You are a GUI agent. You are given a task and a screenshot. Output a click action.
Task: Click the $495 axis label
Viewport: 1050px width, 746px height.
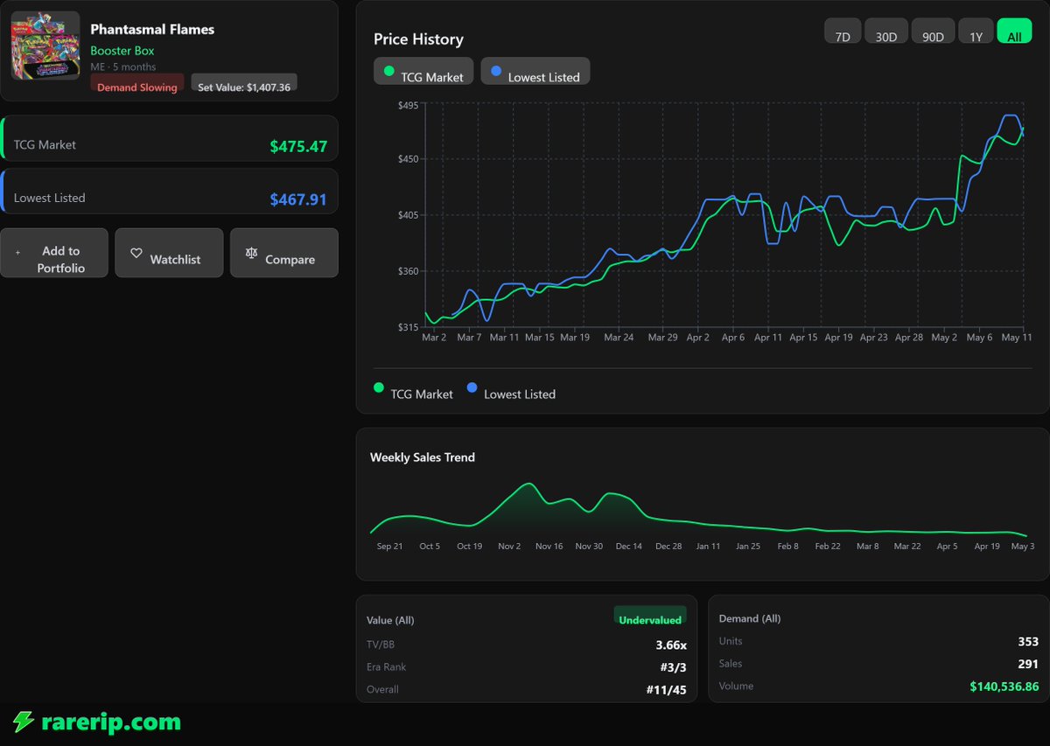pos(408,105)
